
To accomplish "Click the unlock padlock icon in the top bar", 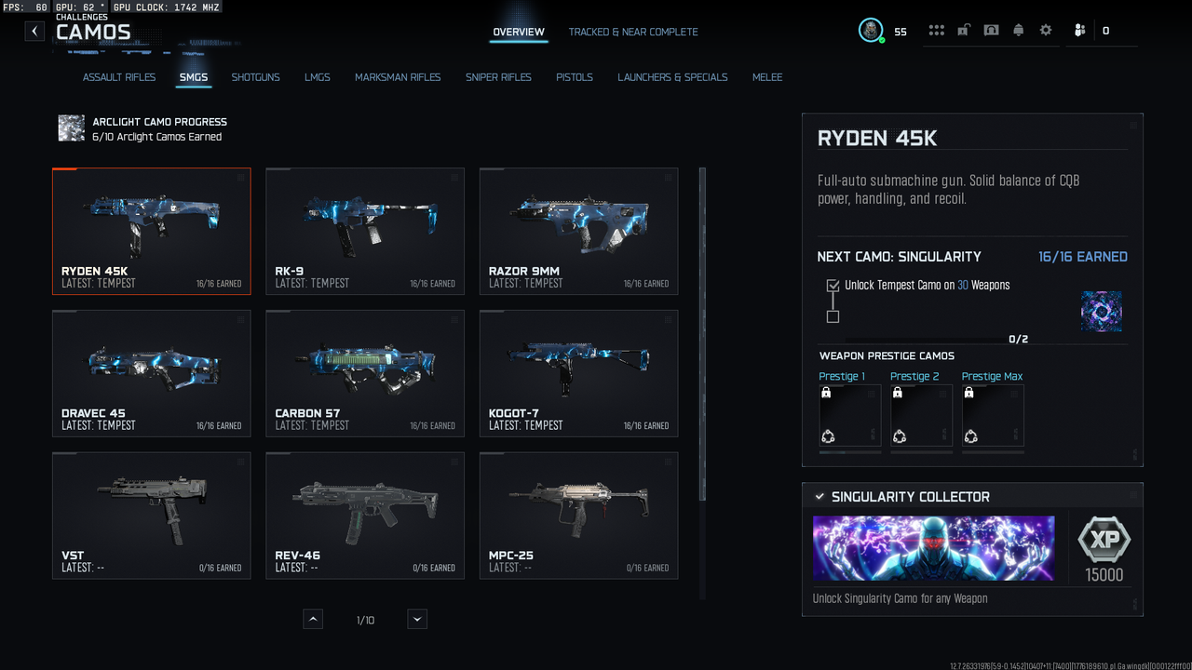I will tap(964, 31).
